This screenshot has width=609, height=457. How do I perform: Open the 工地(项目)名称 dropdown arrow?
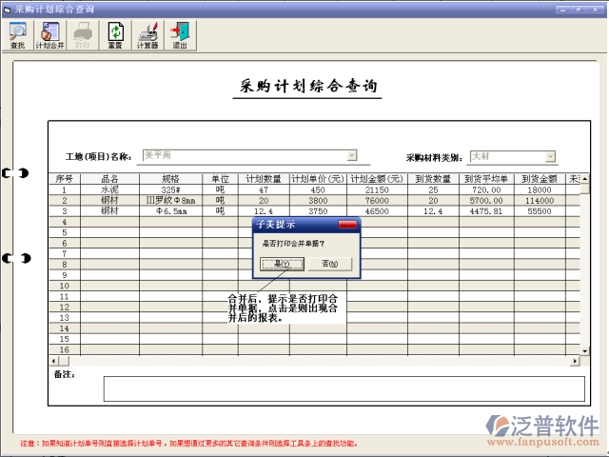352,155
